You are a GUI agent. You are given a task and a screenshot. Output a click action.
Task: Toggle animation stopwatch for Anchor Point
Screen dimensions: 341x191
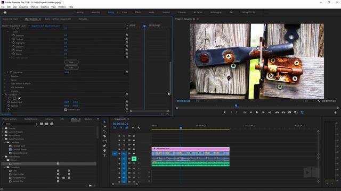point(9,102)
